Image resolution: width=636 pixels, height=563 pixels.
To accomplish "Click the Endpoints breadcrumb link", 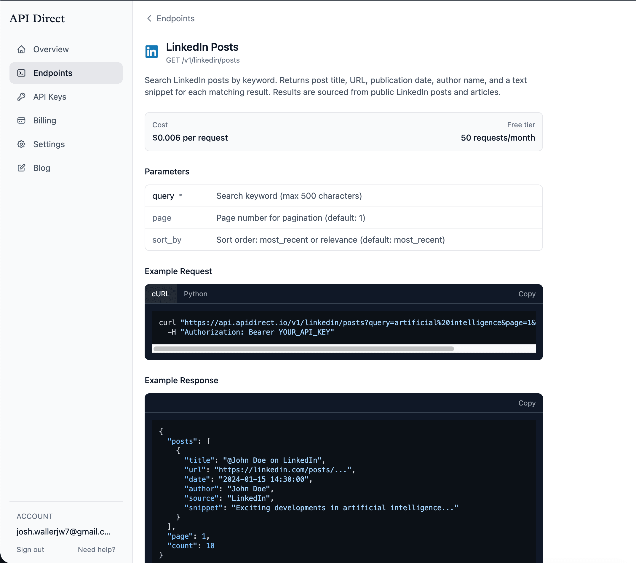I will (x=175, y=19).
